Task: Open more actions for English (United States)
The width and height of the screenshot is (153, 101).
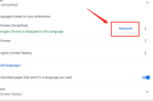Action: tap(145, 53)
